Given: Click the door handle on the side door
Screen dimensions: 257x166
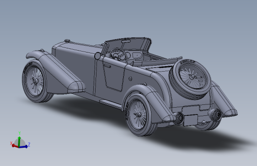Looking at the screenshot, I should coord(107,66).
